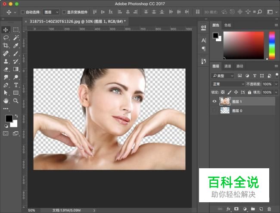Switch to the 路径 paths tab
Screen dimensions: 280x213
[240, 66]
